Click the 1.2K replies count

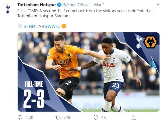tap(30, 117)
